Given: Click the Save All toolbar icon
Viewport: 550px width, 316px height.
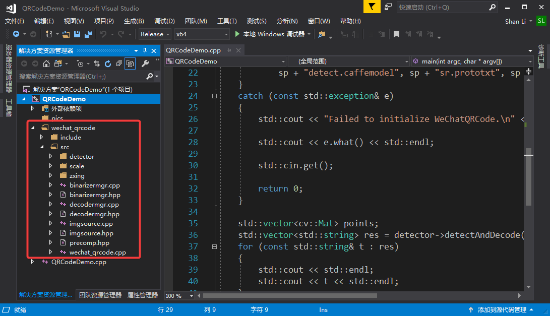Looking at the screenshot, I should (x=88, y=34).
